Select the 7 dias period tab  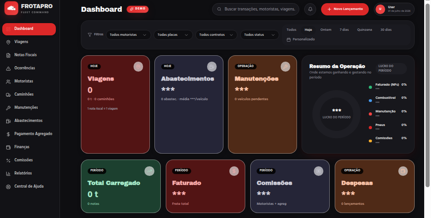344,29
